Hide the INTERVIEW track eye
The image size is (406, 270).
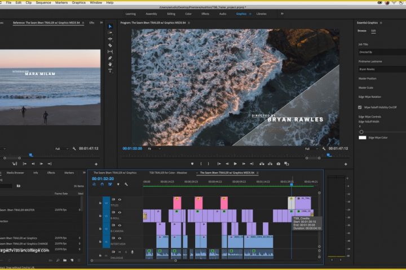pyautogui.click(x=120, y=238)
